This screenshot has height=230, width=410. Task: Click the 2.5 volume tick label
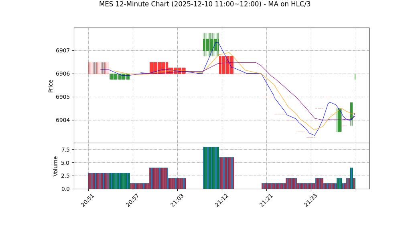click(x=65, y=176)
